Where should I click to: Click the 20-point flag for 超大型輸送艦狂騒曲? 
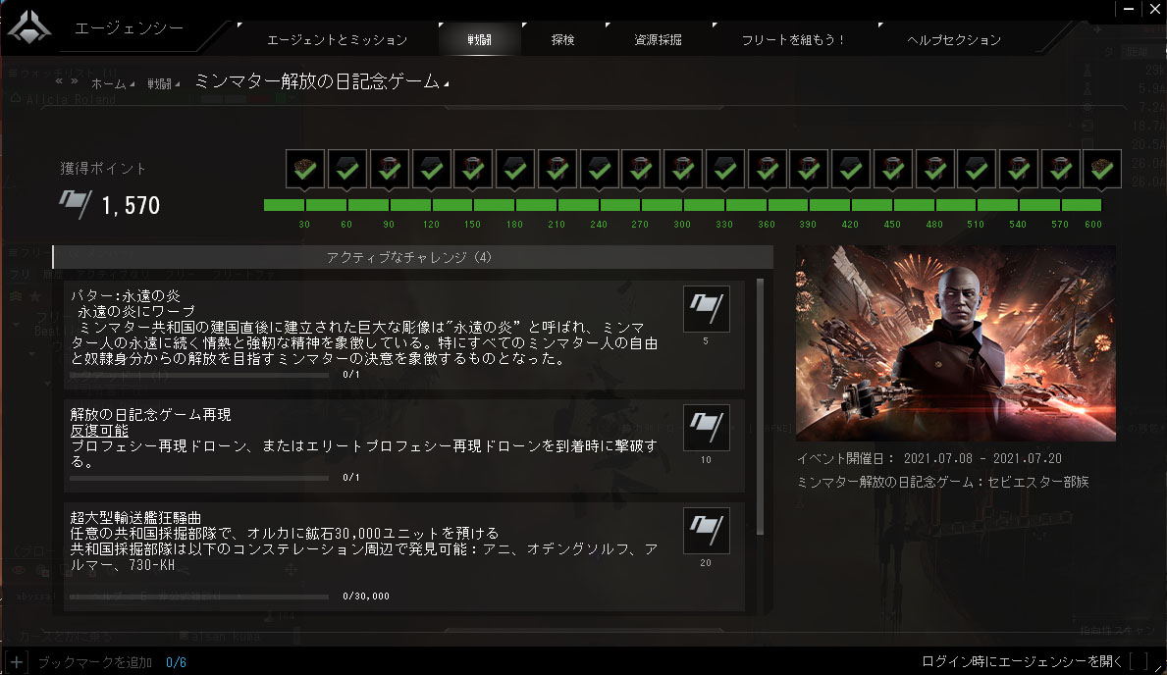coord(707,531)
